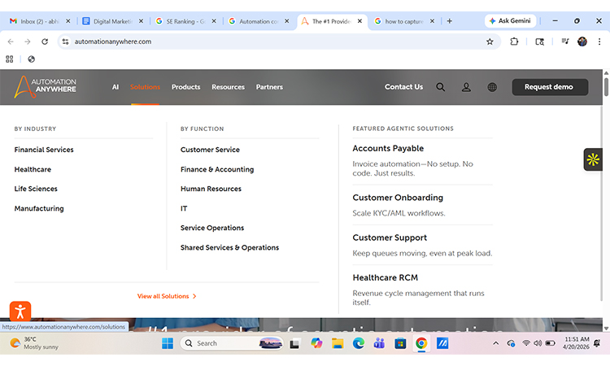Open Chrome profile avatar
The image size is (610, 366).
[x=582, y=41]
